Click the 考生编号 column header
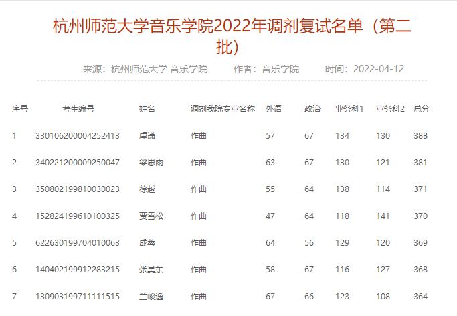This screenshot has height=316, width=457. (78, 109)
